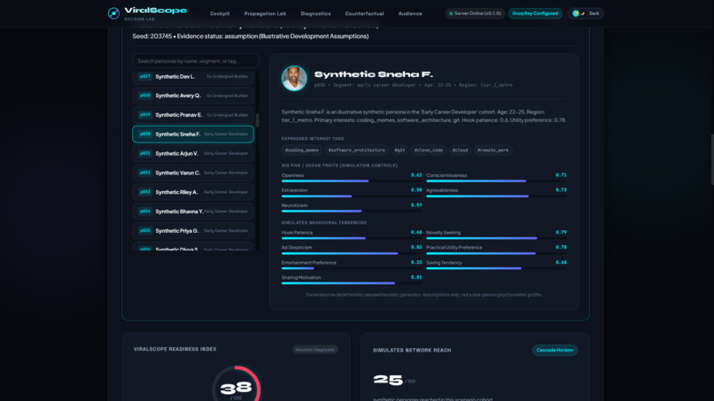Image resolution: width=714 pixels, height=401 pixels.
Task: Click the #clean_code tag
Action: 429,150
